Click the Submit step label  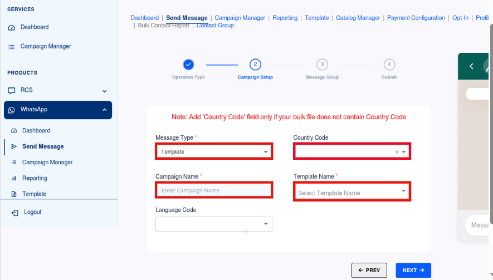pos(389,77)
